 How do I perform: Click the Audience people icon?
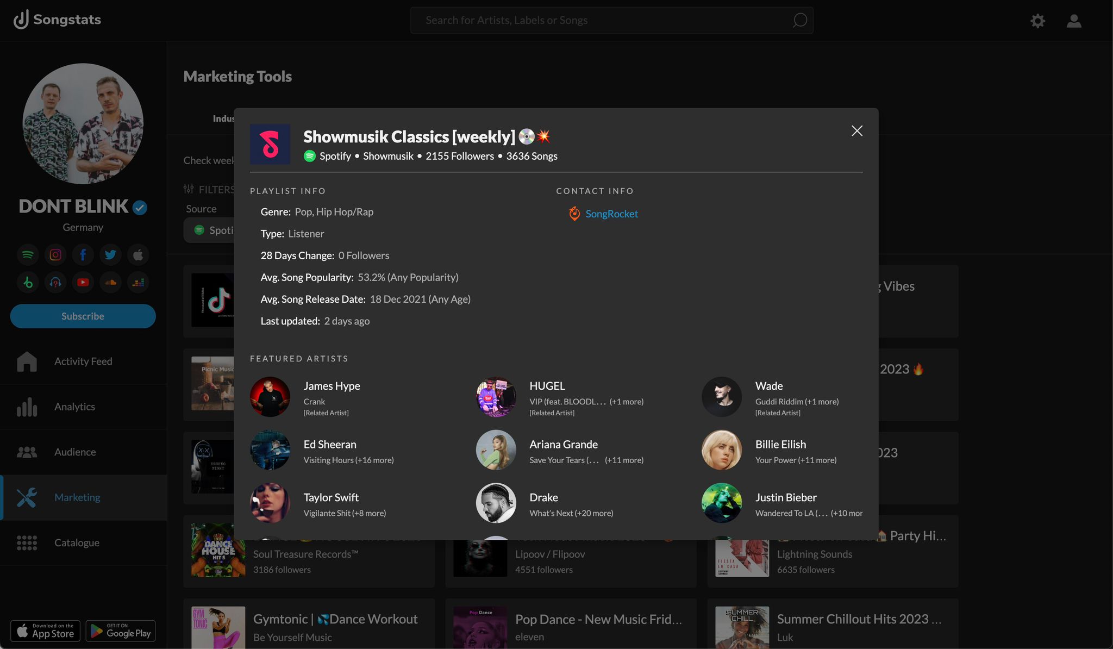click(x=27, y=452)
